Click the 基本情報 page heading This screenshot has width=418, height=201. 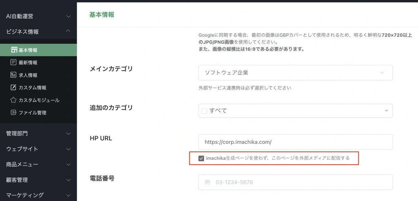click(x=102, y=15)
